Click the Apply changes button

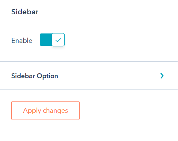tap(45, 111)
